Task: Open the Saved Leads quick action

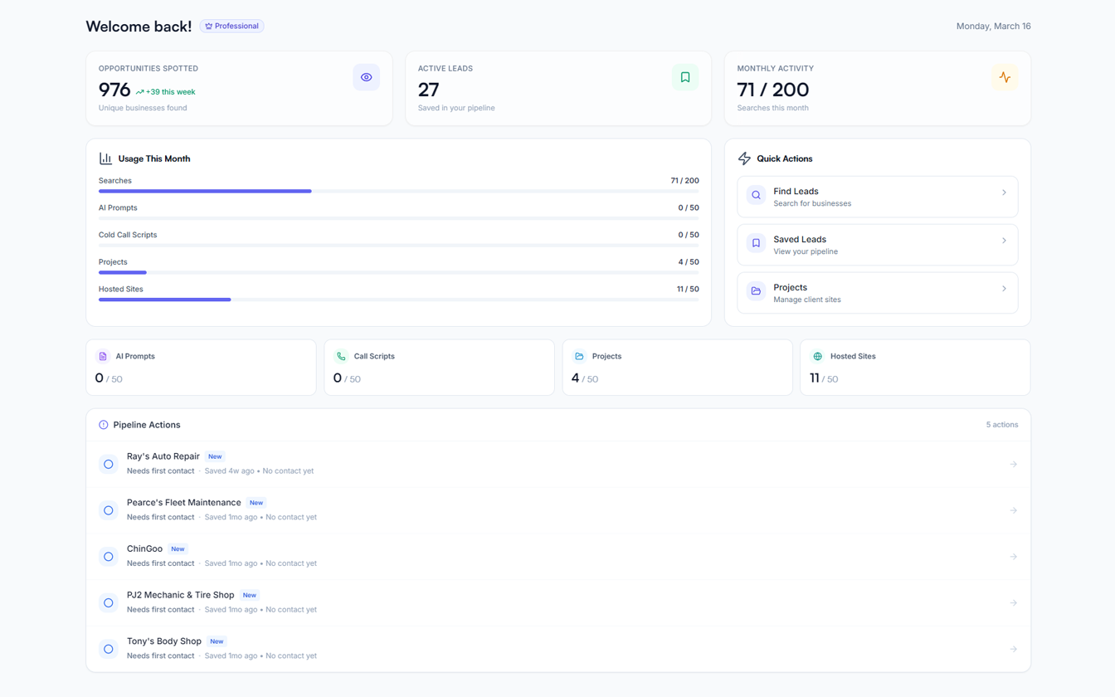Action: click(x=878, y=245)
